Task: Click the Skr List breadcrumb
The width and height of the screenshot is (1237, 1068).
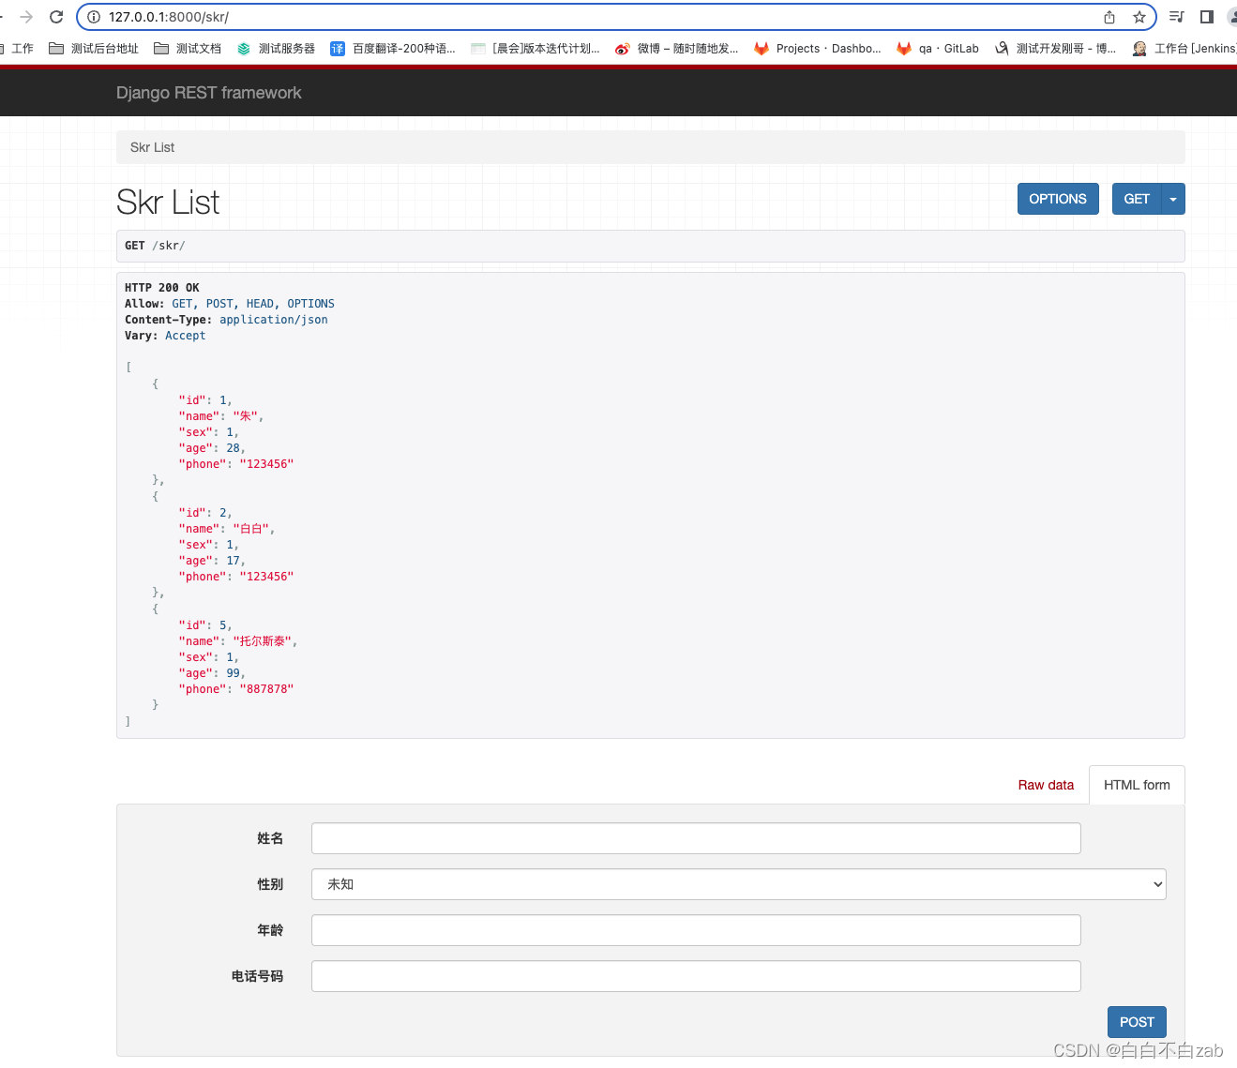Action: pos(152,147)
